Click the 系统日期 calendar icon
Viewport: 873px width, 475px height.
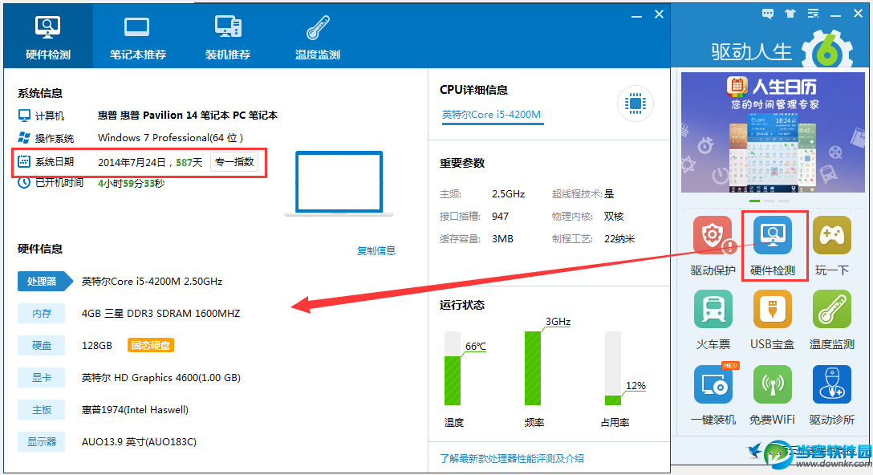point(24,161)
